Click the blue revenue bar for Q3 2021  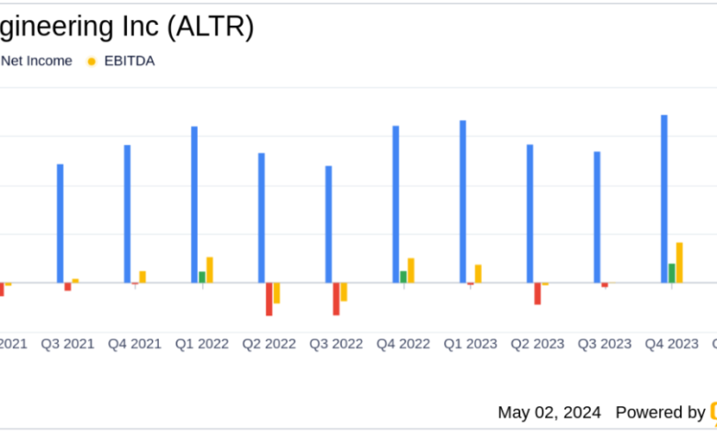tap(61, 223)
